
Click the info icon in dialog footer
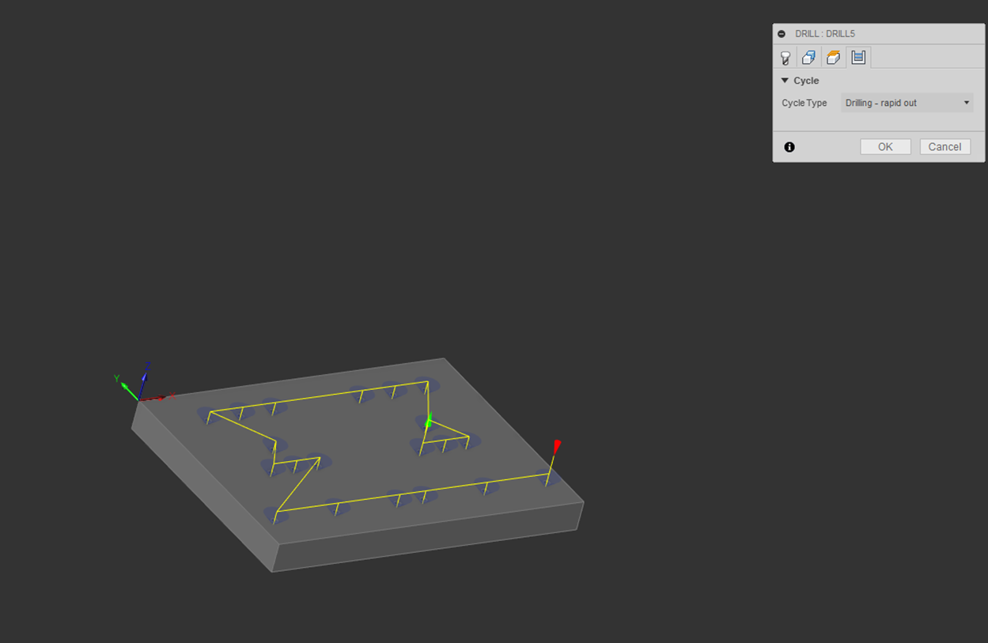[x=789, y=147]
